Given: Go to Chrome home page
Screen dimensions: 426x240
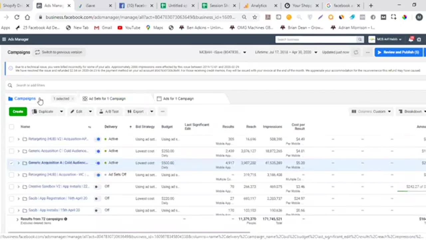Looking at the screenshot, I should pyautogui.click(x=27, y=17).
